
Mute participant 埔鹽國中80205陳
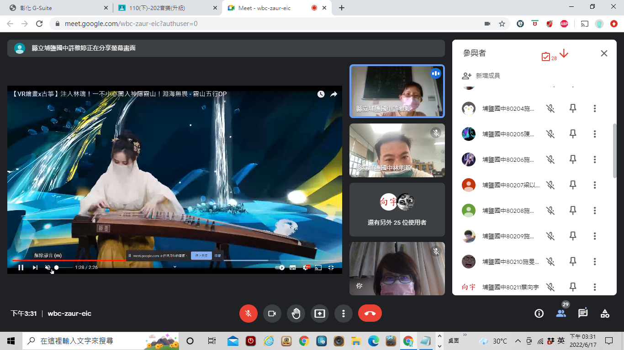(x=550, y=134)
